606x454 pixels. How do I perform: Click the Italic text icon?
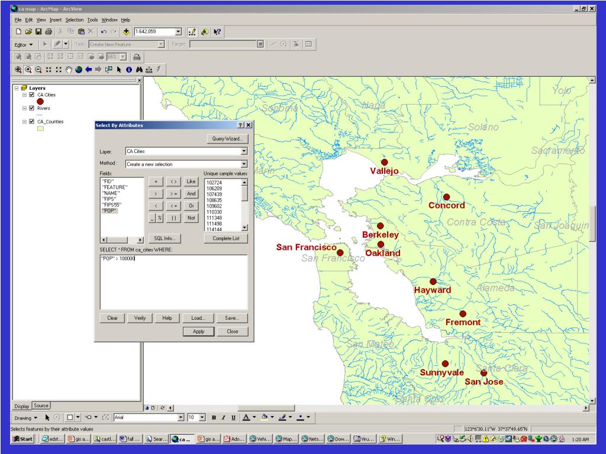click(223, 417)
